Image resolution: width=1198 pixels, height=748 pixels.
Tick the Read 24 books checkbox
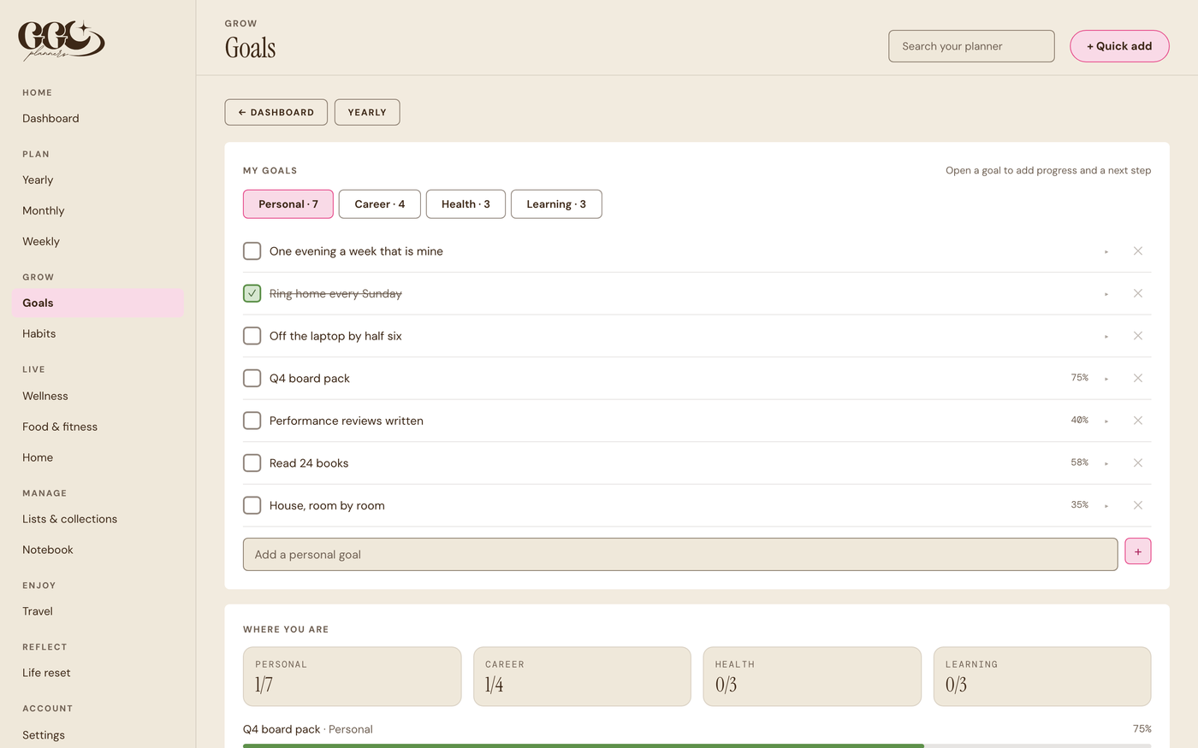[x=252, y=463]
